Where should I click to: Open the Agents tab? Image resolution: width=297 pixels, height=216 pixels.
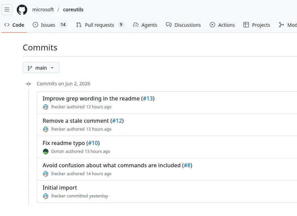[x=145, y=25]
